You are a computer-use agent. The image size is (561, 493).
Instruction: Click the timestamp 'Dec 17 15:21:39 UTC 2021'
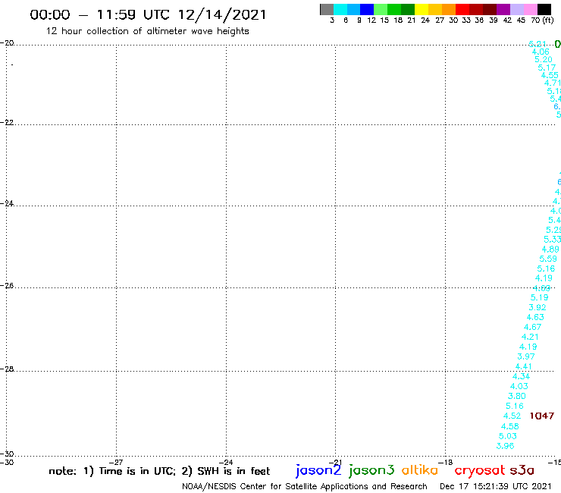(496, 486)
